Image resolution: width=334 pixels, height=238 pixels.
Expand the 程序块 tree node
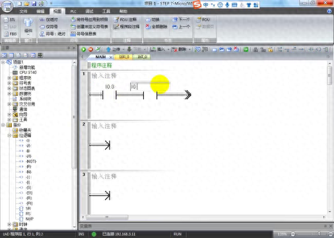coord(9,78)
